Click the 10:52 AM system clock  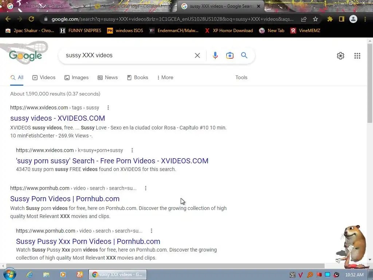pyautogui.click(x=354, y=275)
